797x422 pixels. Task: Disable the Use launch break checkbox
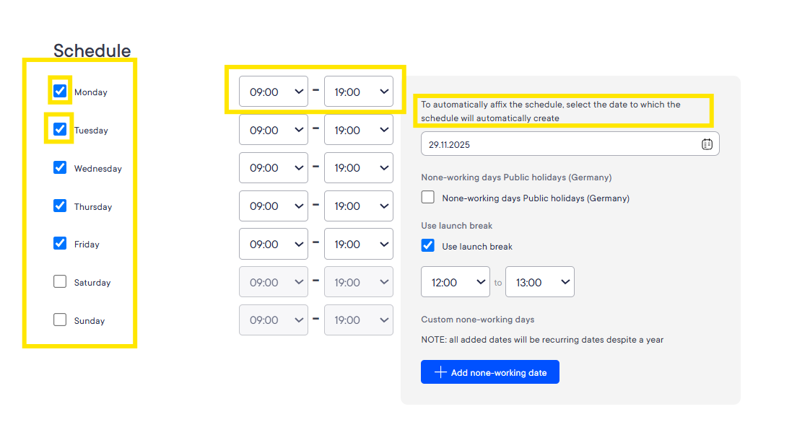(428, 245)
